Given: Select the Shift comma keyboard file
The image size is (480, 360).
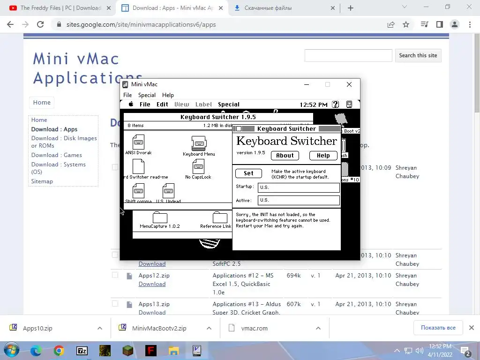Looking at the screenshot, I should [x=138, y=191].
